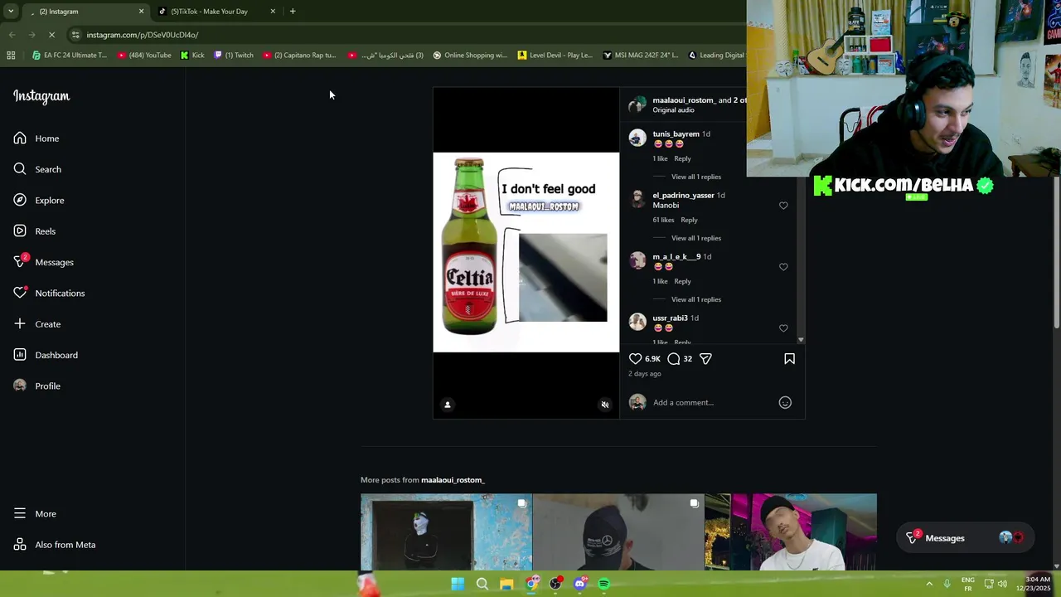This screenshot has height=597, width=1061.
Task: Select the Instagram browser tab
Action: pos(83,12)
